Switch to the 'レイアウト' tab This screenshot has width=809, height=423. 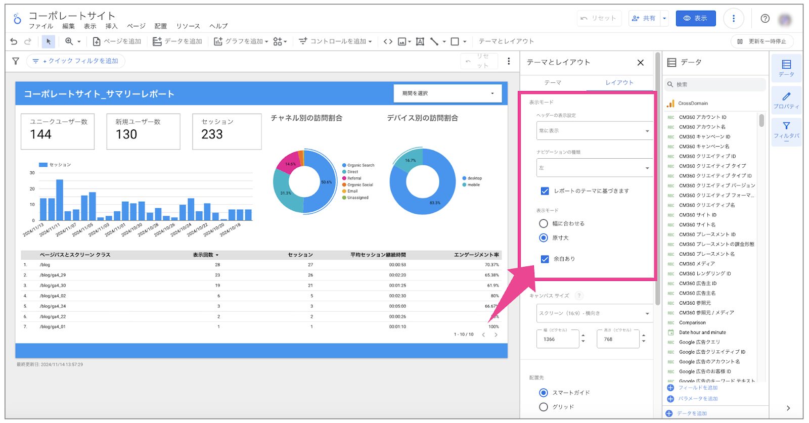(x=619, y=82)
